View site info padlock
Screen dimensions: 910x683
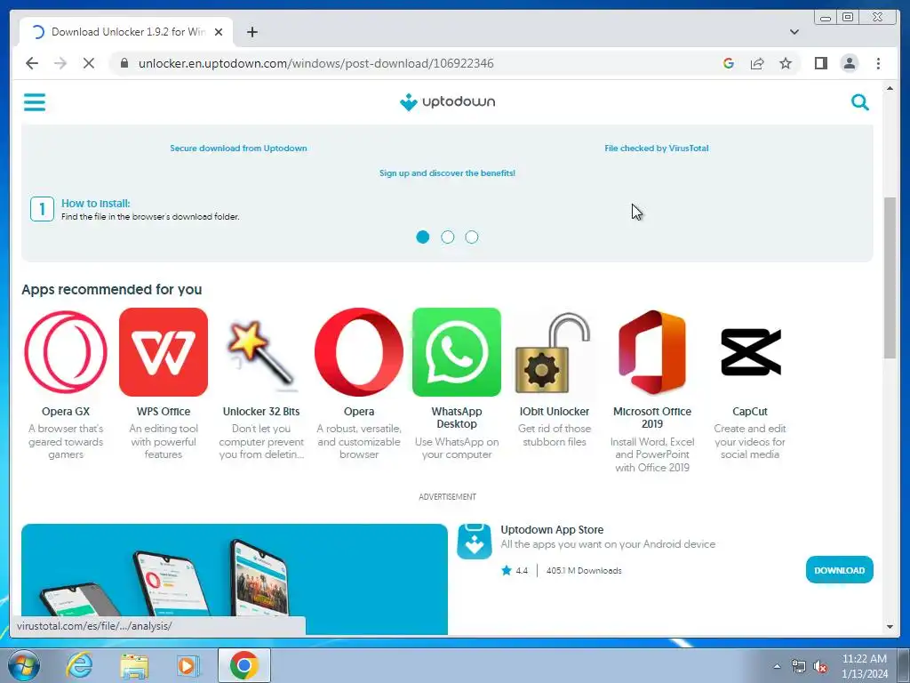[x=124, y=63]
